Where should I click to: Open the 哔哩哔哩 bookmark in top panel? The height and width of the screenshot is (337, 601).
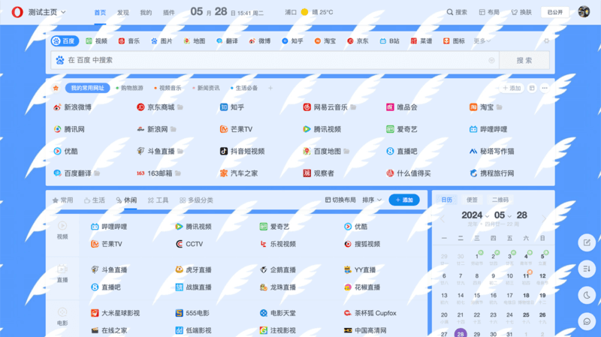tap(488, 129)
